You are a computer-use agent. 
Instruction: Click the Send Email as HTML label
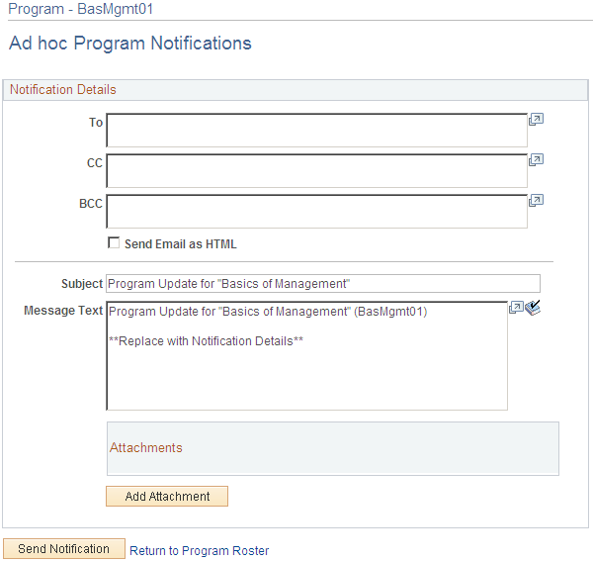click(181, 244)
